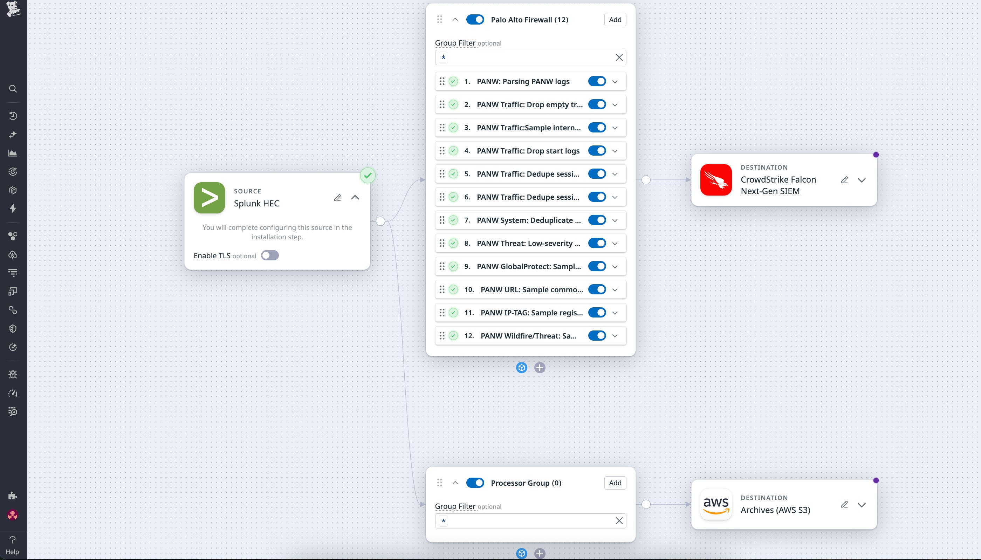
Task: Open the history panel from the sidebar
Action: pyautogui.click(x=13, y=115)
